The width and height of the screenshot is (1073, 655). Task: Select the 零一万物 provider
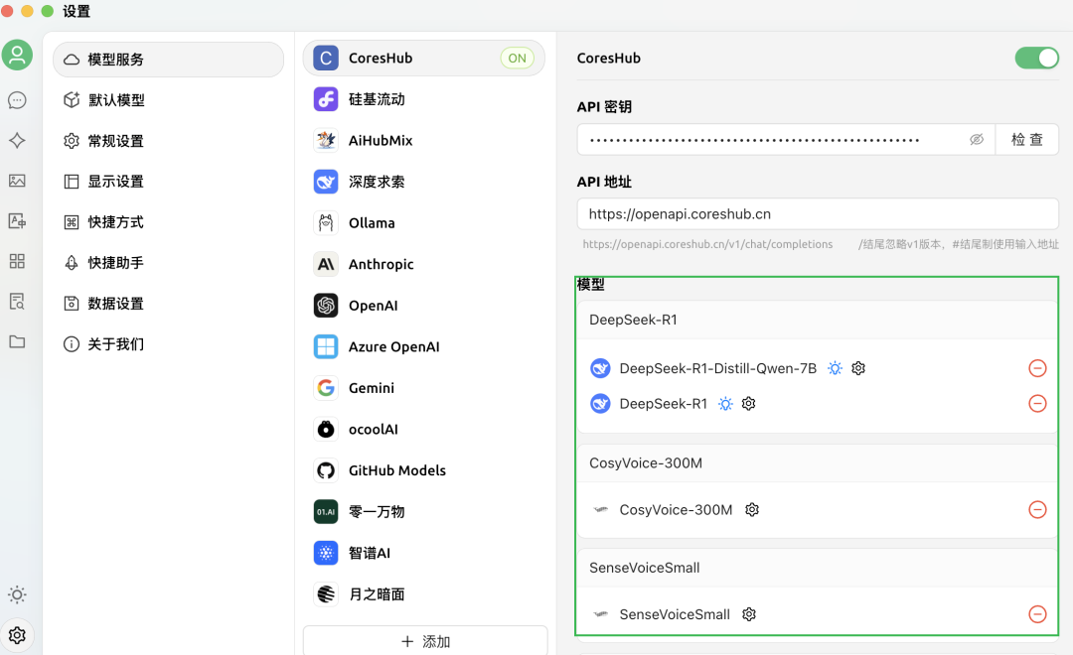(x=423, y=511)
